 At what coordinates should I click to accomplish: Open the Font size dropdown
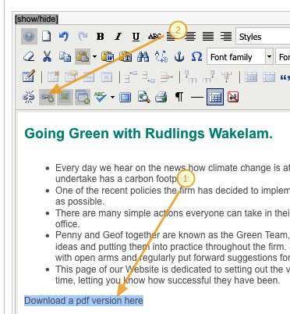[283, 56]
